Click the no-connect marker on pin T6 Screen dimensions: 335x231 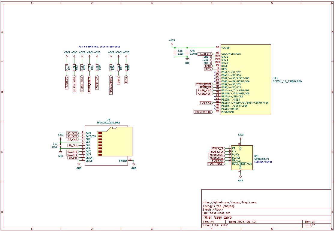click(x=214, y=72)
